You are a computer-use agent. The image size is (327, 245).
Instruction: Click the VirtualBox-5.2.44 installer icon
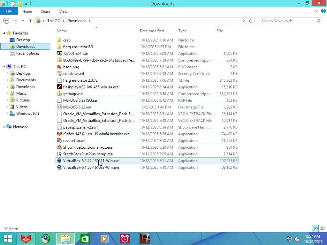(59, 161)
